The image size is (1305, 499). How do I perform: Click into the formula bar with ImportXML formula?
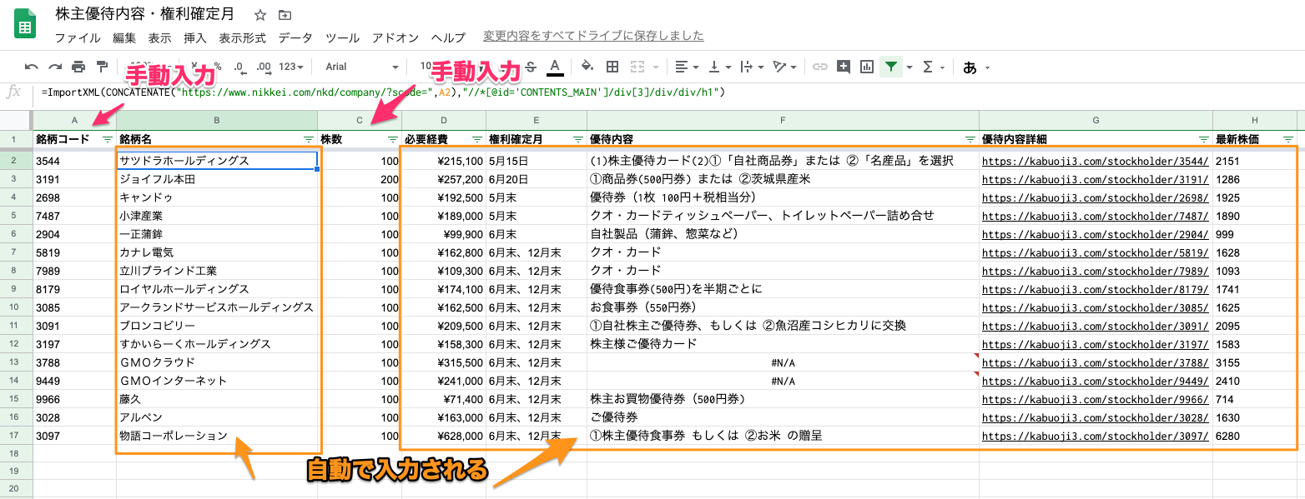[x=668, y=92]
